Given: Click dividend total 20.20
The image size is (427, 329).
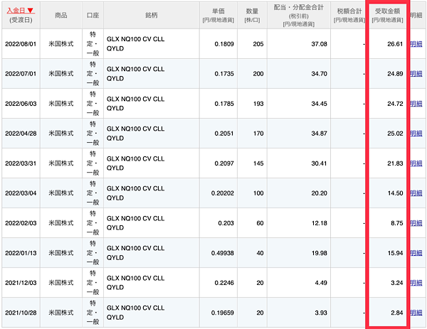Looking at the screenshot, I should pyautogui.click(x=319, y=193).
